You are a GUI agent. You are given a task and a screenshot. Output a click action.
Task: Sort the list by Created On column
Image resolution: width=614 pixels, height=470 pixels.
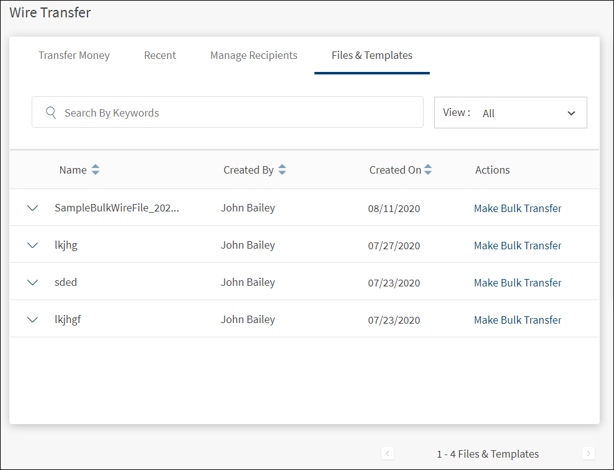tap(428, 170)
